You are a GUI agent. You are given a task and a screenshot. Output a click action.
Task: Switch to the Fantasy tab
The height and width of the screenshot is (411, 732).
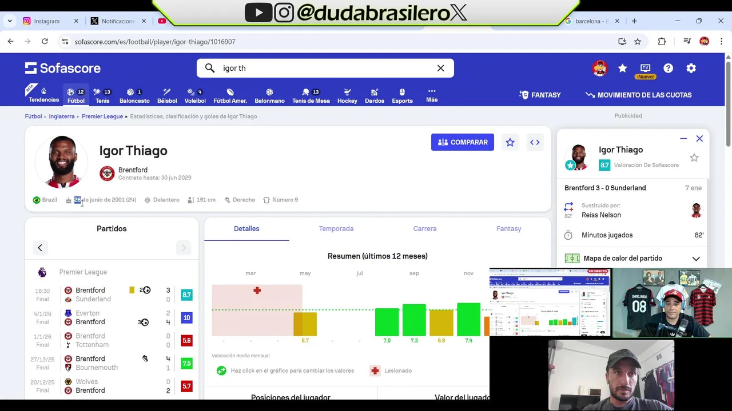pos(508,228)
